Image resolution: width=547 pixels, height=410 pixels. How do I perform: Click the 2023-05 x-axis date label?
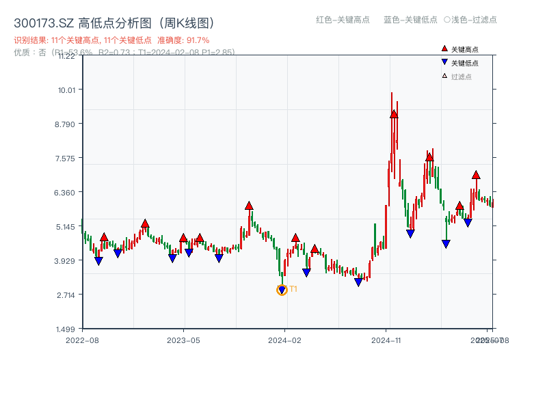pos(183,340)
